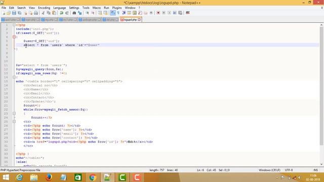The width and height of the screenshot is (324, 182).
Task: Toggle Show All Characters pilcrow icon
Action: [x=118, y=13]
